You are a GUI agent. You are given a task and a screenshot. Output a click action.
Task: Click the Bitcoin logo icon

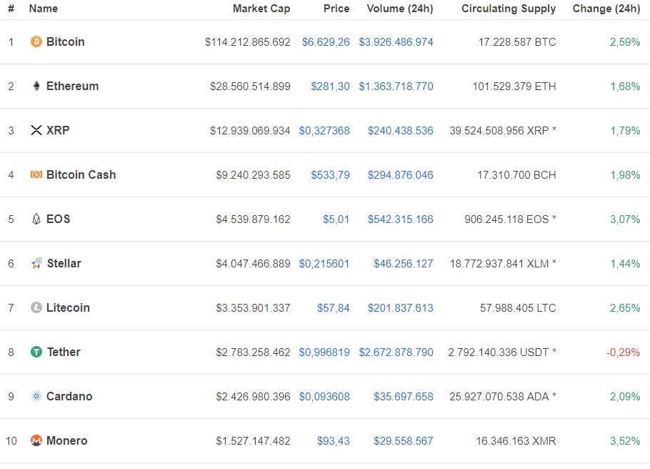coord(36,41)
